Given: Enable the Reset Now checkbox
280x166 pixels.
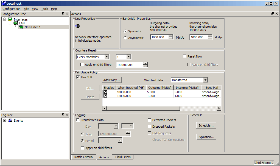Looking at the screenshot, I should coord(185,56).
